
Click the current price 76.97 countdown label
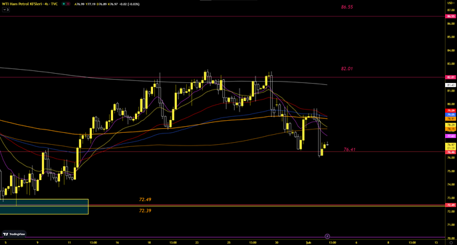pos(450,146)
